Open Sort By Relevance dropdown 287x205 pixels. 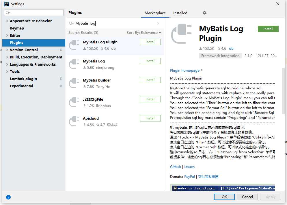pos(144,33)
